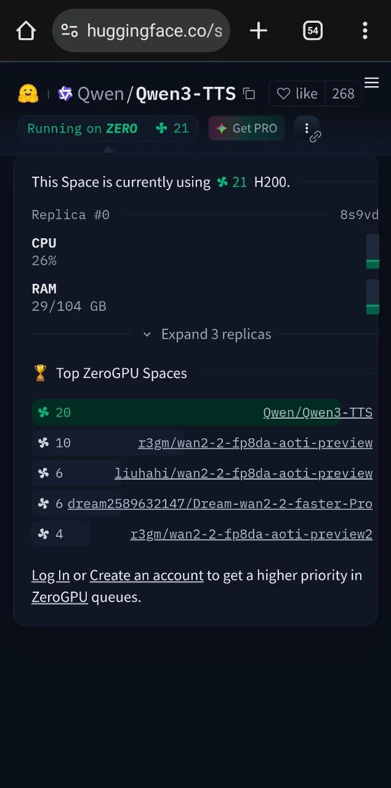Image resolution: width=391 pixels, height=788 pixels.
Task: Open liuhahi/wan2-2-fp8da-aoti-preview space link
Action: click(243, 473)
